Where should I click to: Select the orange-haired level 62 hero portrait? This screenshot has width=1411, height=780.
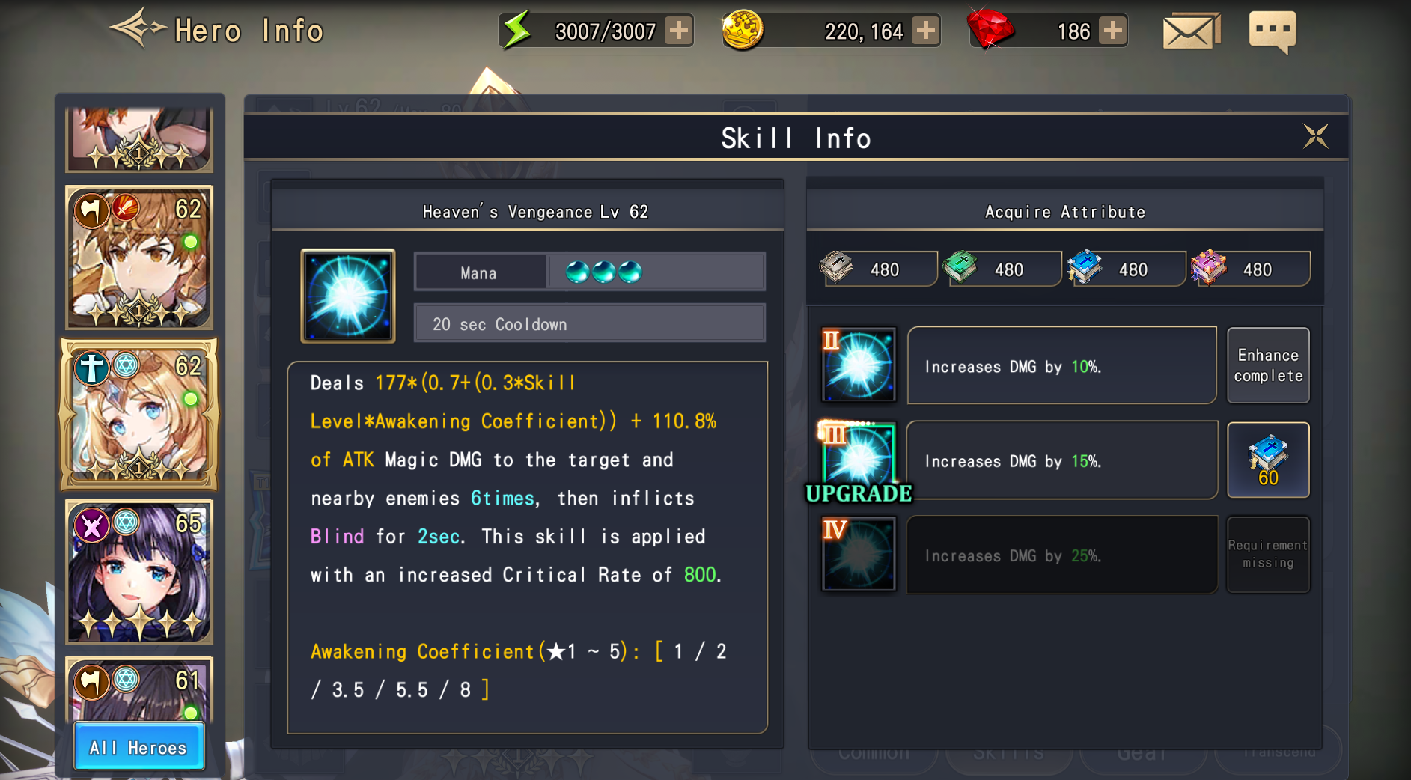click(139, 258)
